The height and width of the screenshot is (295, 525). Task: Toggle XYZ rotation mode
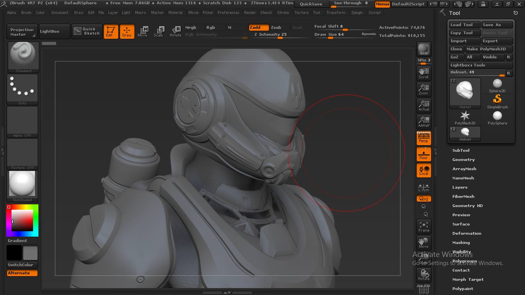pos(424,199)
